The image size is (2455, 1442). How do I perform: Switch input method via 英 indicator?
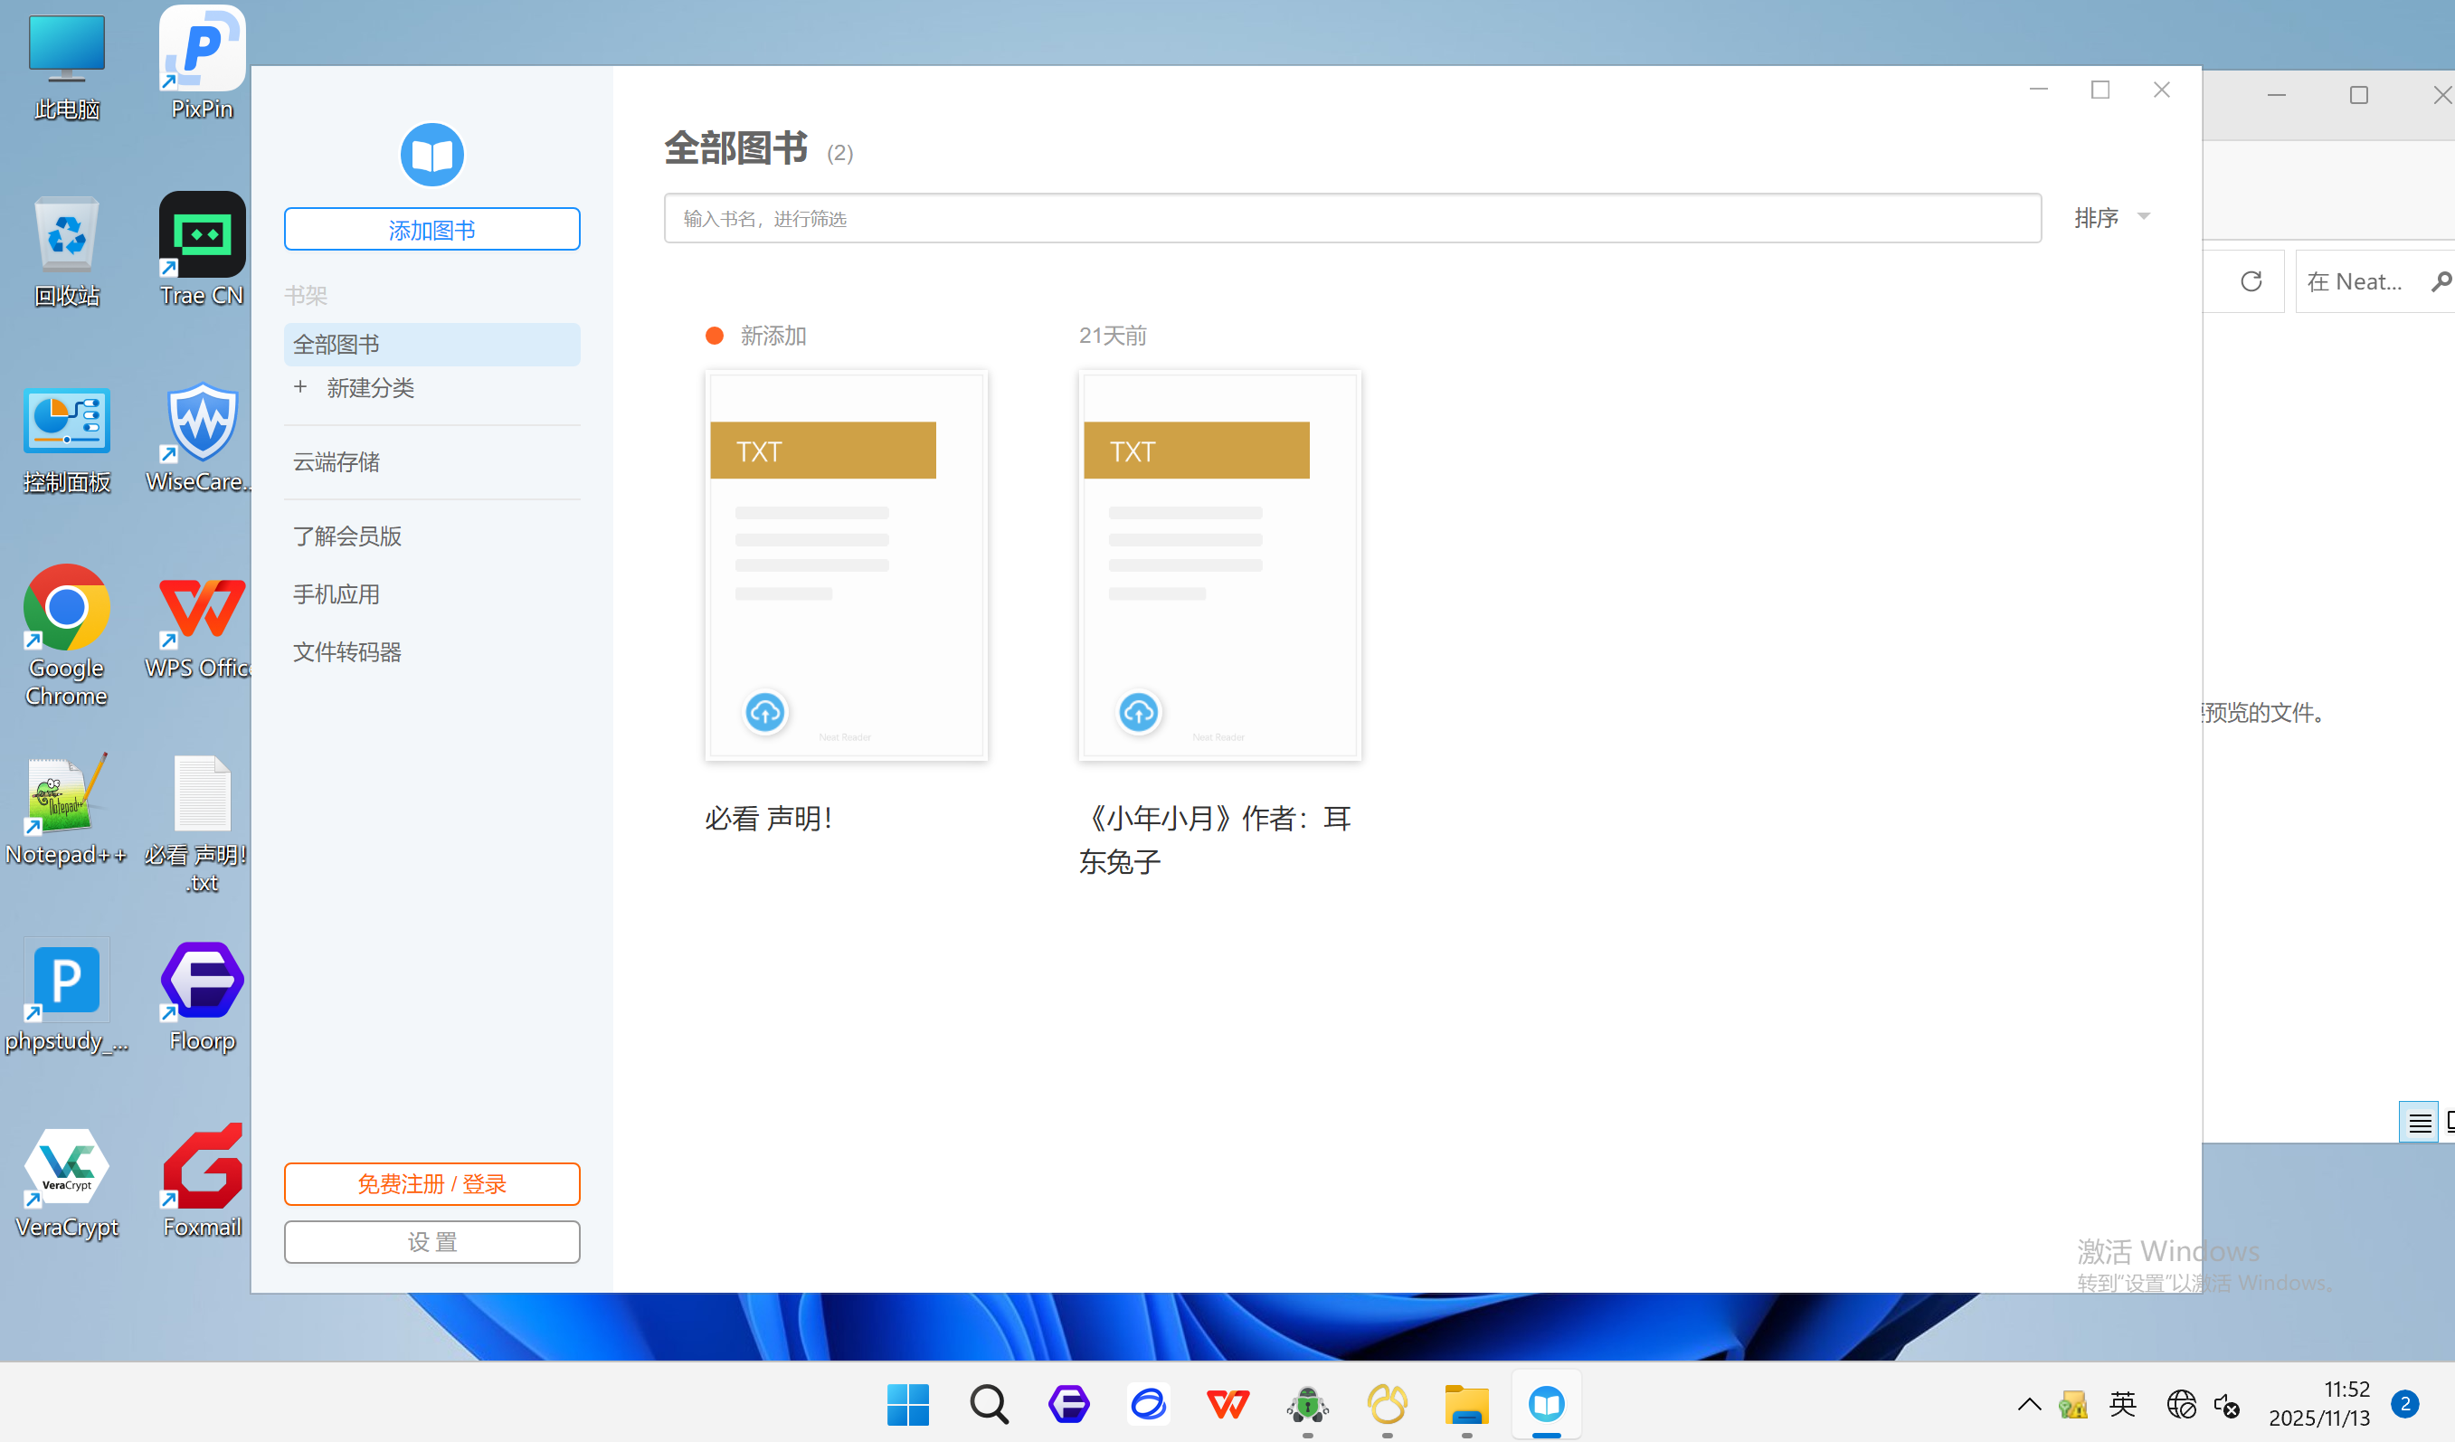pos(2122,1404)
